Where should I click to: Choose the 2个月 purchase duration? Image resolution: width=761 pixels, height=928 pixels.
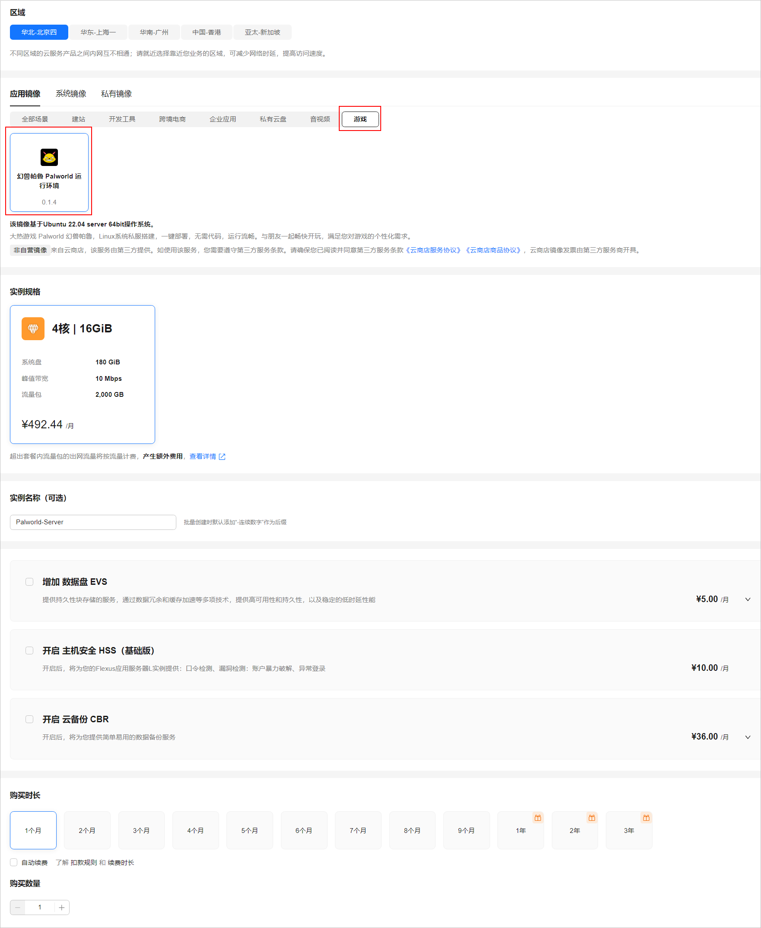coord(87,831)
